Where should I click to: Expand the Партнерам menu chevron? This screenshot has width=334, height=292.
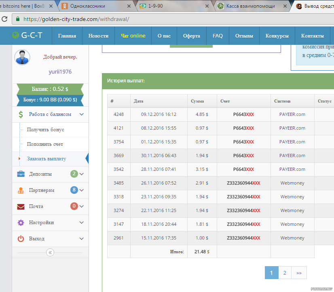point(82,190)
